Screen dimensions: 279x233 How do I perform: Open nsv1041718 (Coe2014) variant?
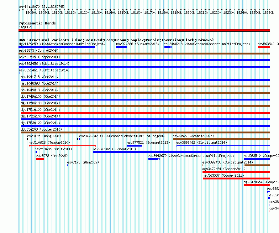(x=39, y=77)
